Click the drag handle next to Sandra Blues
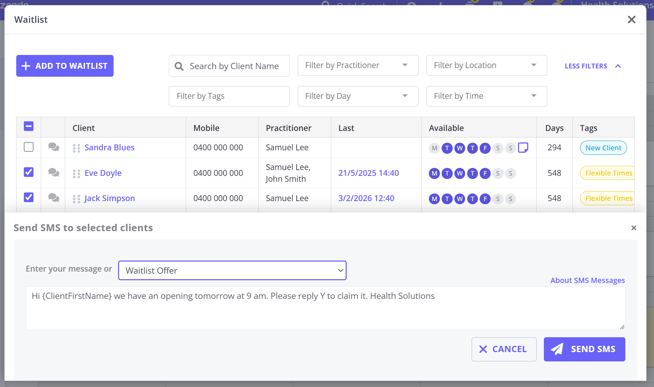The image size is (654, 387). (x=76, y=148)
